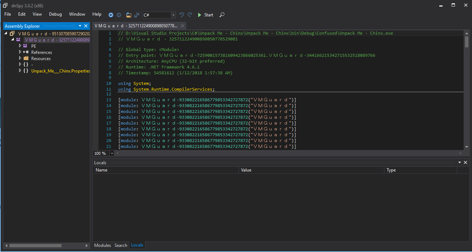Screen dimensions: 472x252
Task: Click the Start debugging button
Action: click(x=205, y=15)
